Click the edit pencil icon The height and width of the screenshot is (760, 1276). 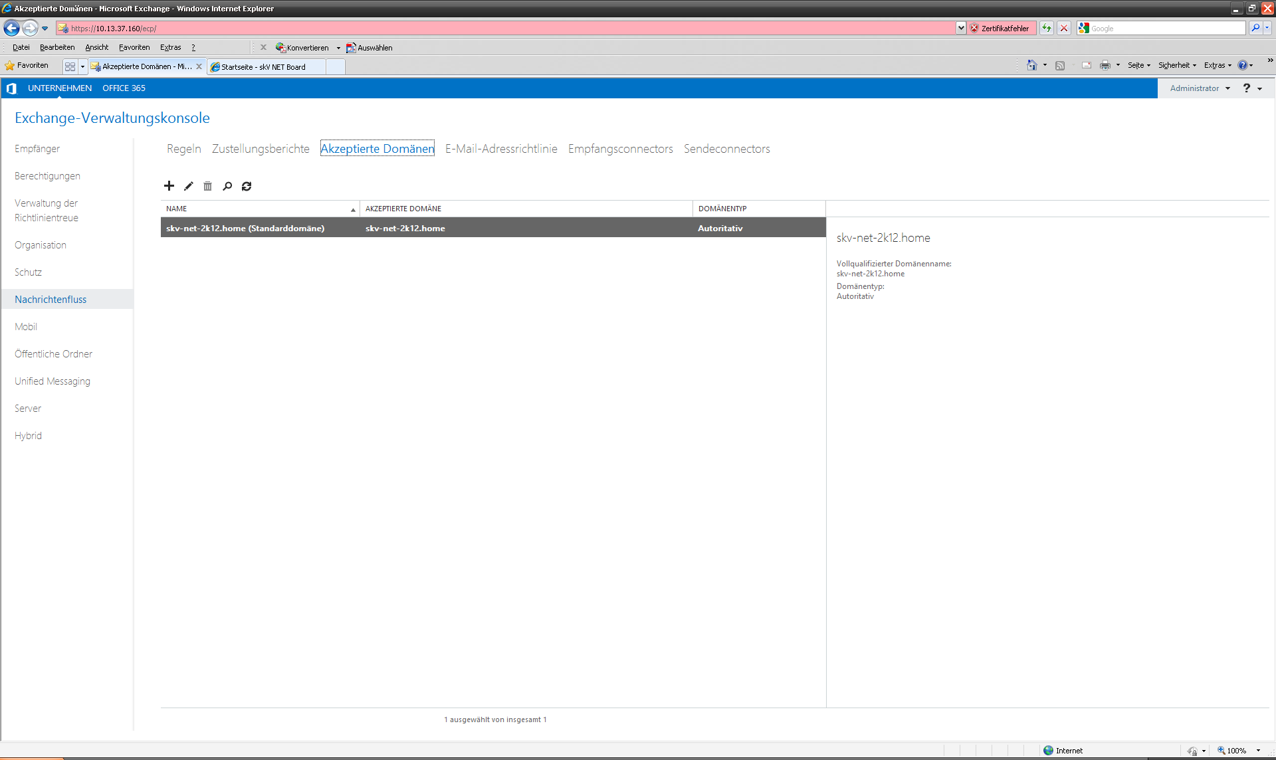point(189,186)
